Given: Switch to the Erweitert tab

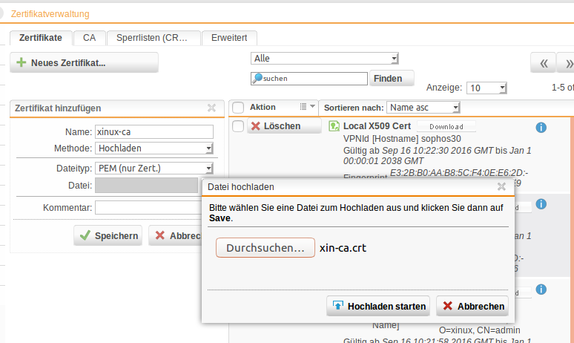Looking at the screenshot, I should point(229,38).
